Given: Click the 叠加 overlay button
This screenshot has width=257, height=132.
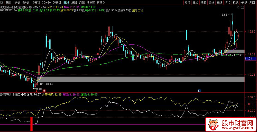Looking at the screenshot, I should click(195, 3).
